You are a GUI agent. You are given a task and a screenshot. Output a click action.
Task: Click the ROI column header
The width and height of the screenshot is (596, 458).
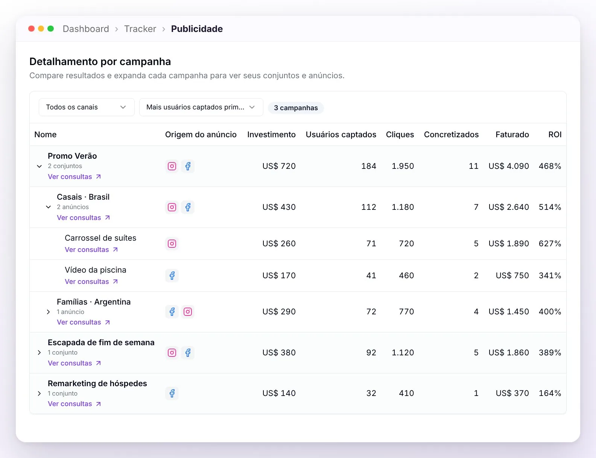click(555, 135)
